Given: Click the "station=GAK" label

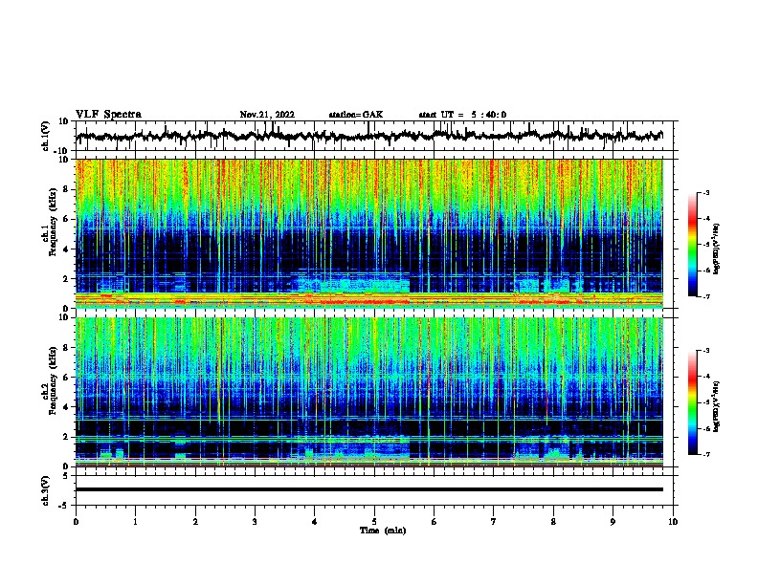Looking at the screenshot, I should [x=356, y=115].
